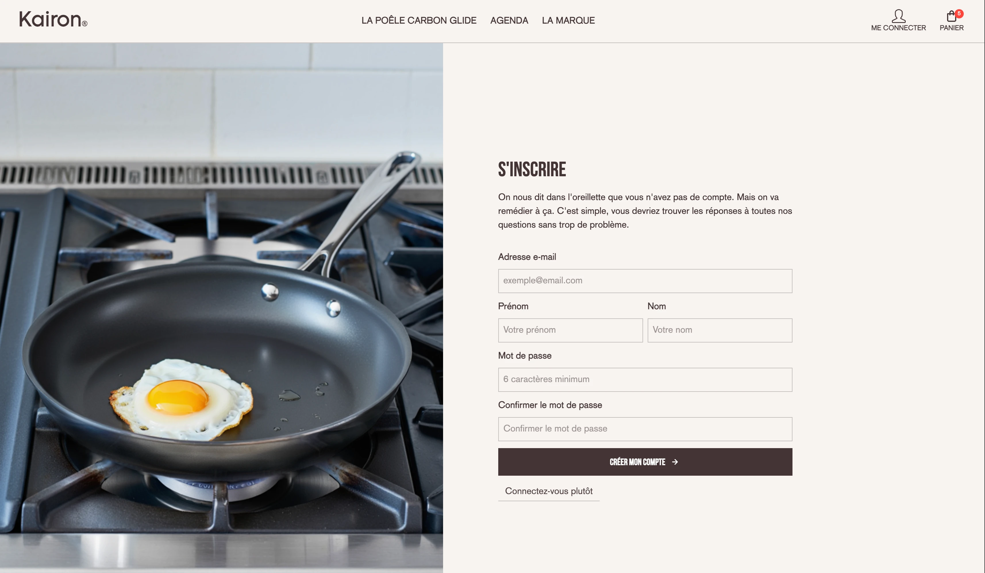985x573 pixels.
Task: Click the arrow icon inside Créer mon compte
Action: [x=675, y=462]
